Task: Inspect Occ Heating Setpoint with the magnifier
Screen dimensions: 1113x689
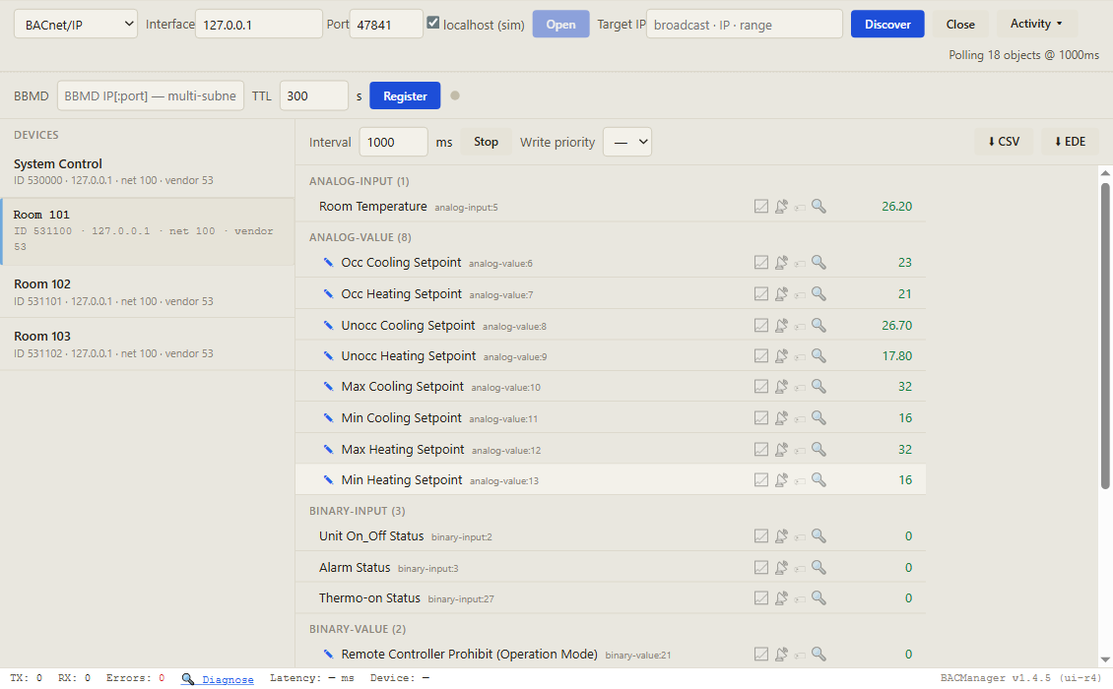Action: click(818, 293)
